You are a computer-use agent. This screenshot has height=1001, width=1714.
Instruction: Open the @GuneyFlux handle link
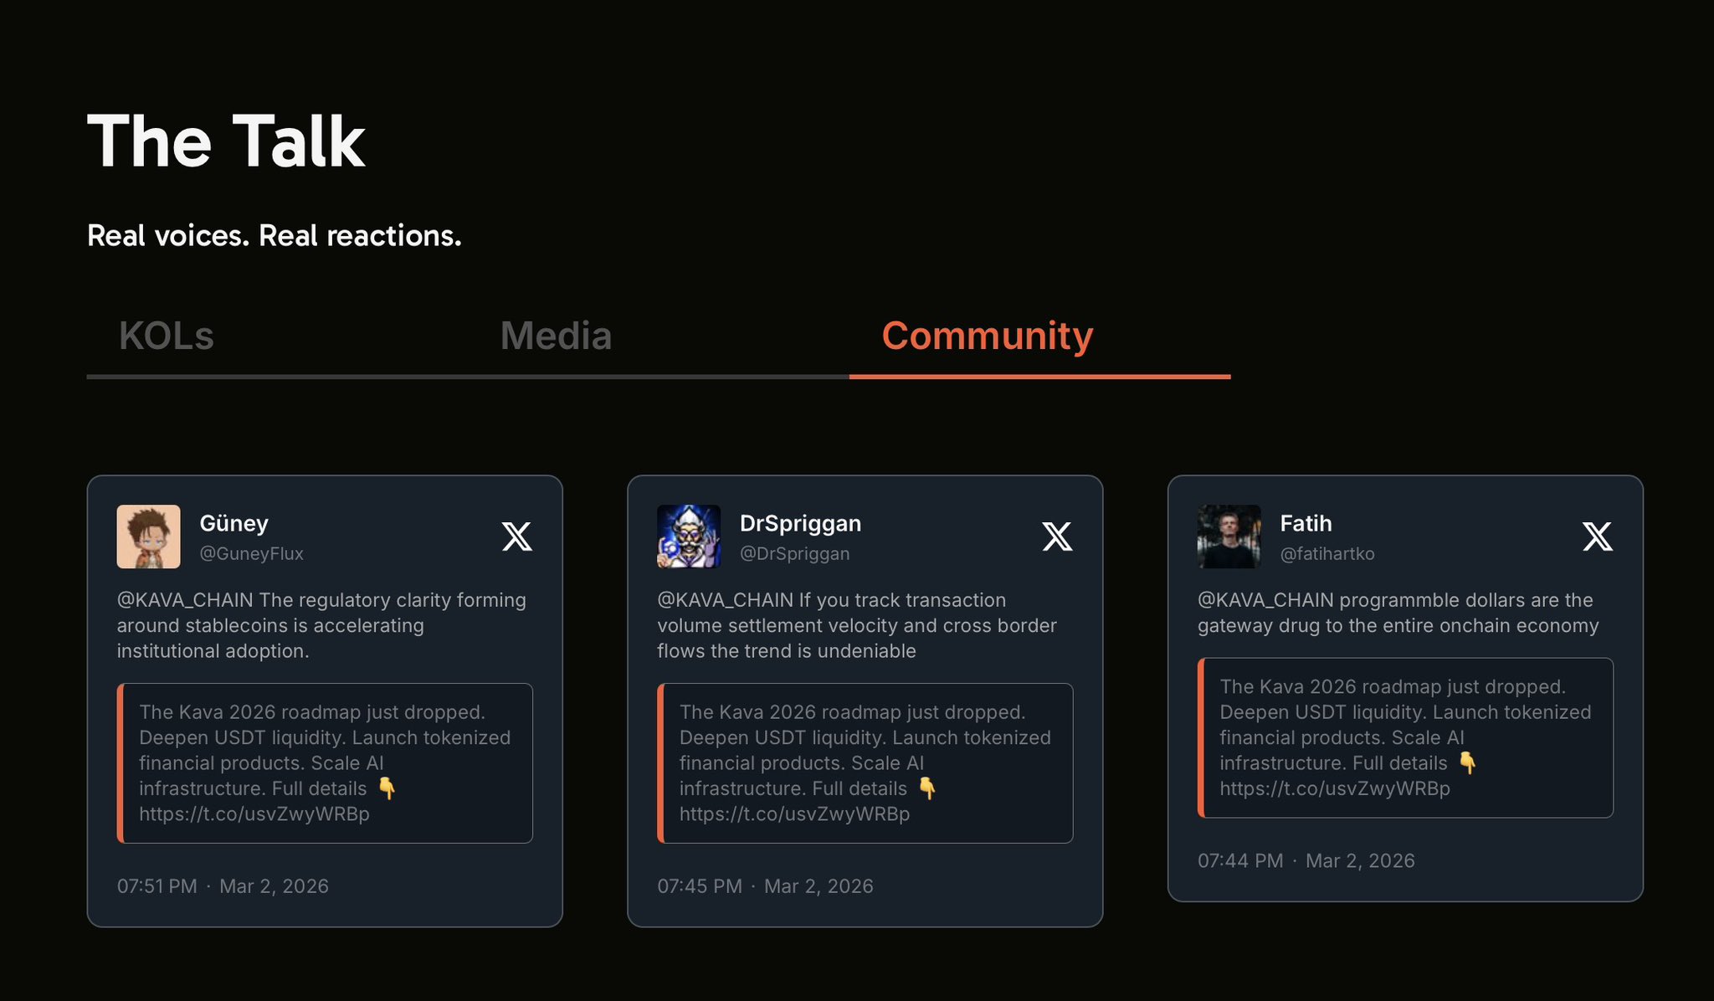tap(251, 553)
